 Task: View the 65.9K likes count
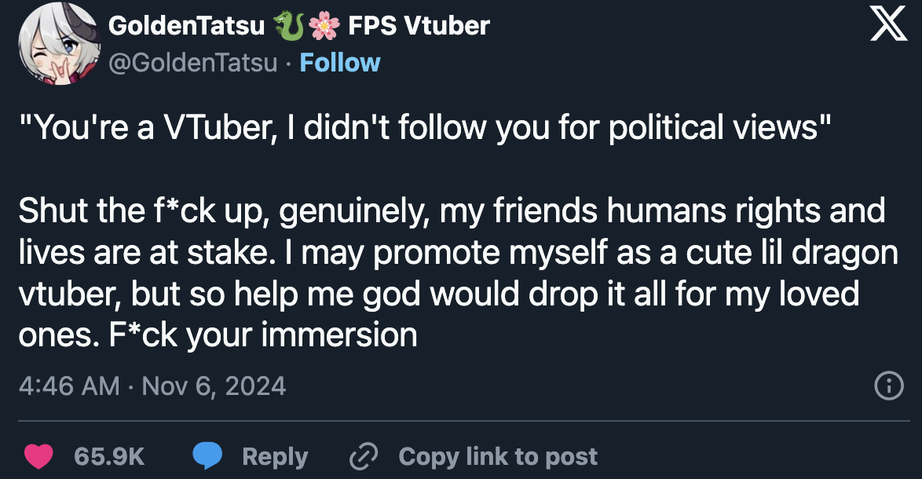[x=108, y=456]
